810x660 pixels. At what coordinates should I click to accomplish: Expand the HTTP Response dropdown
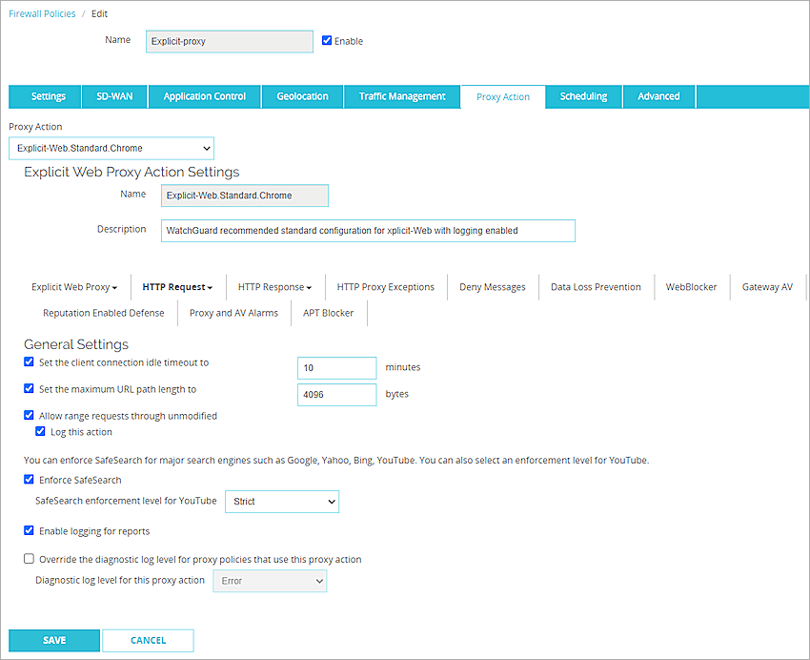pyautogui.click(x=274, y=286)
